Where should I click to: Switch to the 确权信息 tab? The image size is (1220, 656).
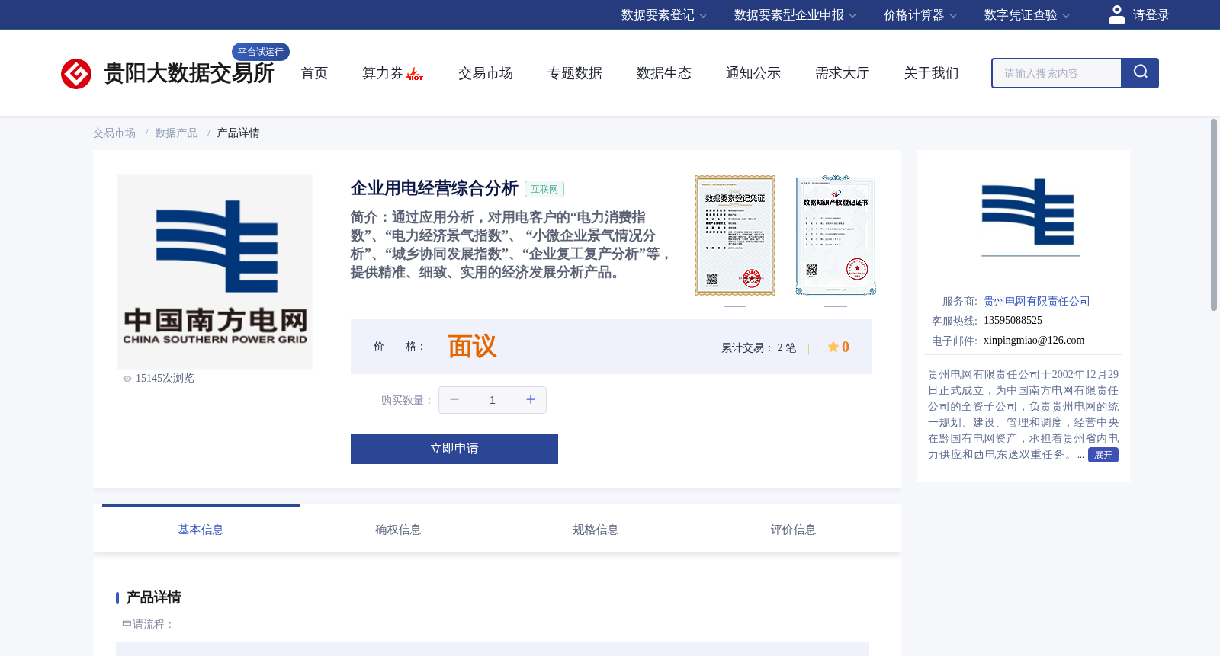point(398,530)
